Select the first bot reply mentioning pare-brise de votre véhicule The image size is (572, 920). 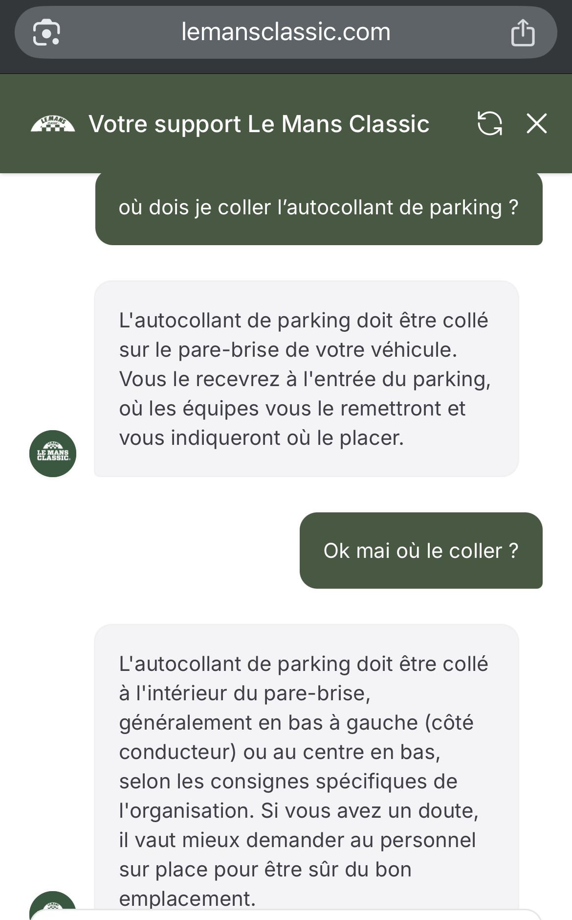click(306, 379)
